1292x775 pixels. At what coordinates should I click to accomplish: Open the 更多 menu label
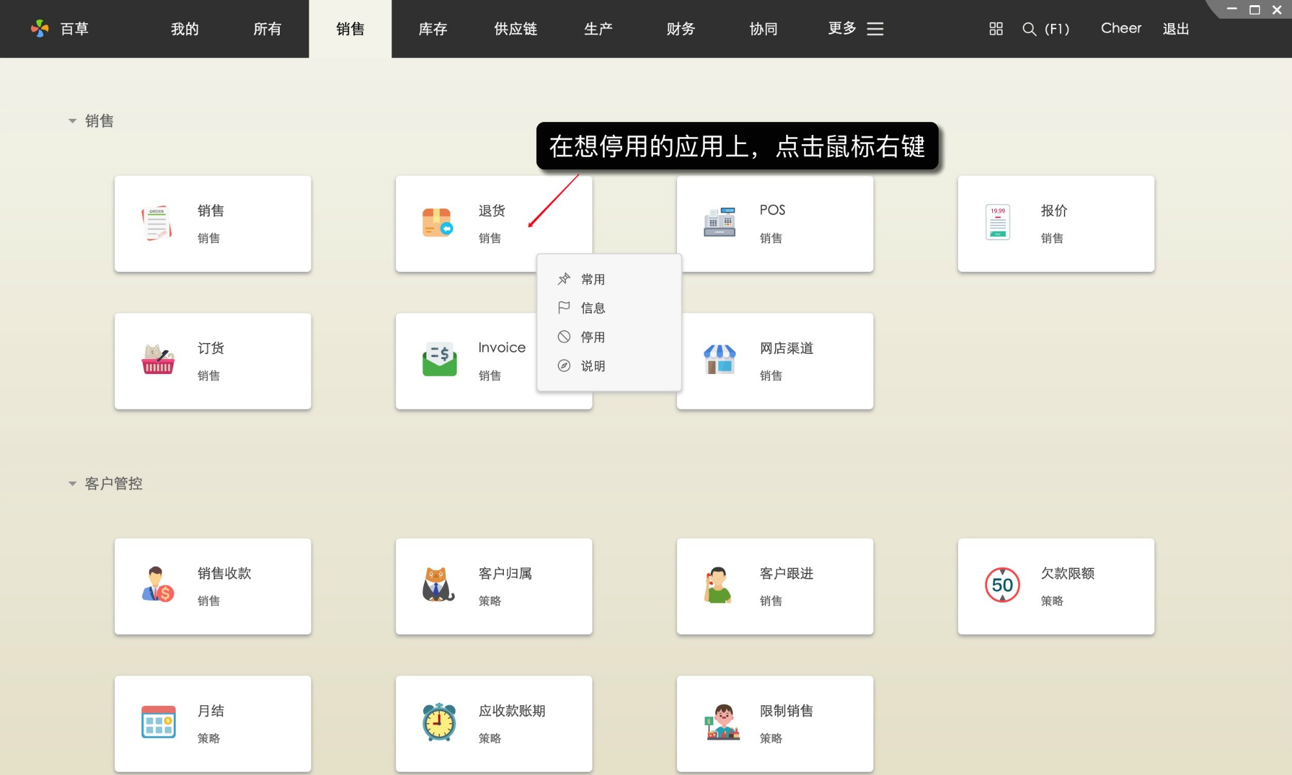coord(842,28)
